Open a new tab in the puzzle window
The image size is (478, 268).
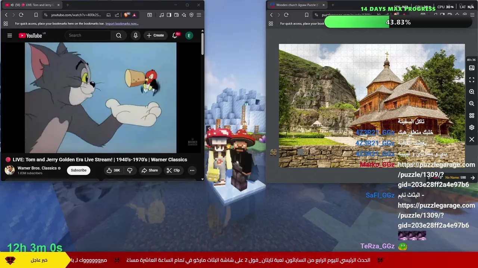[333, 5]
